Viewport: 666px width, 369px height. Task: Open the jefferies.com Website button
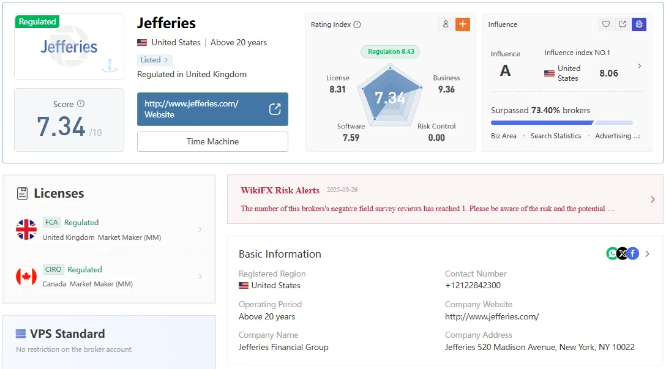click(x=212, y=109)
